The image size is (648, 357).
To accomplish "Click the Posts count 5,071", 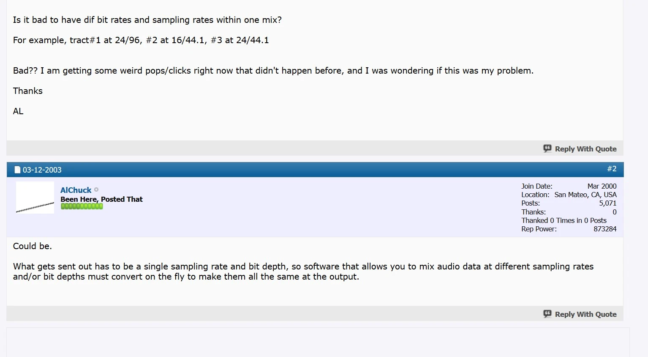I will pos(607,203).
